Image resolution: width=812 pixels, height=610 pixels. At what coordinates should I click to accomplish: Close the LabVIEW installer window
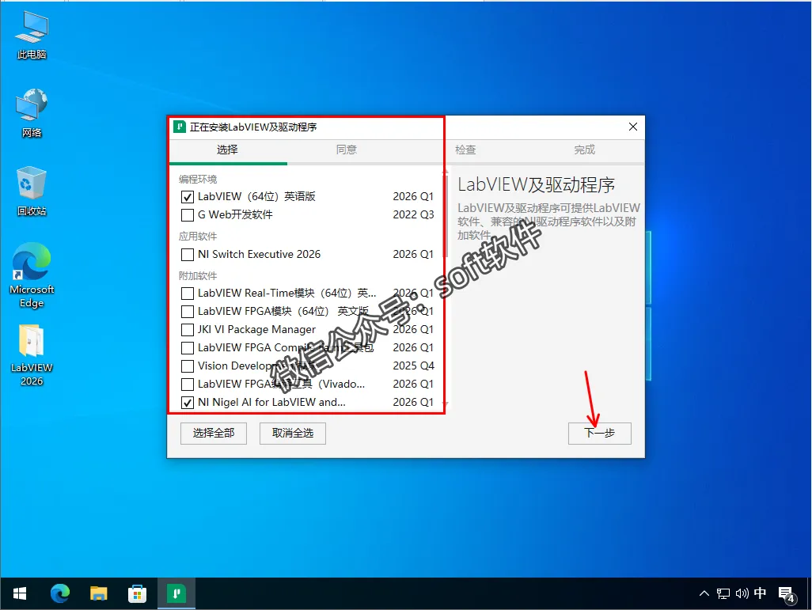[x=633, y=127]
